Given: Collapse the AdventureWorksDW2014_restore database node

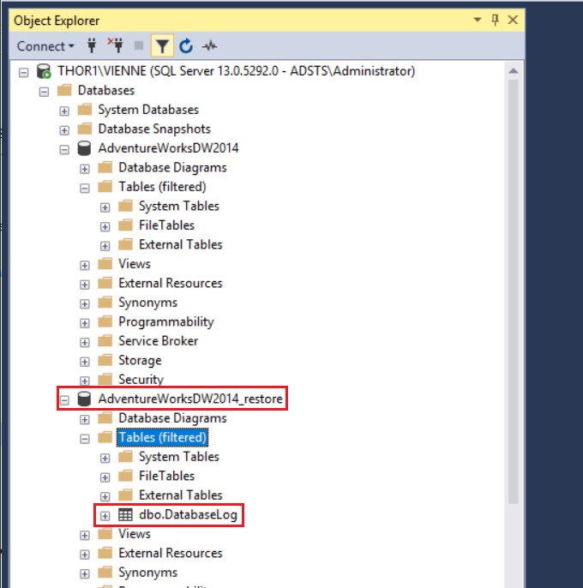Looking at the screenshot, I should click(x=64, y=400).
